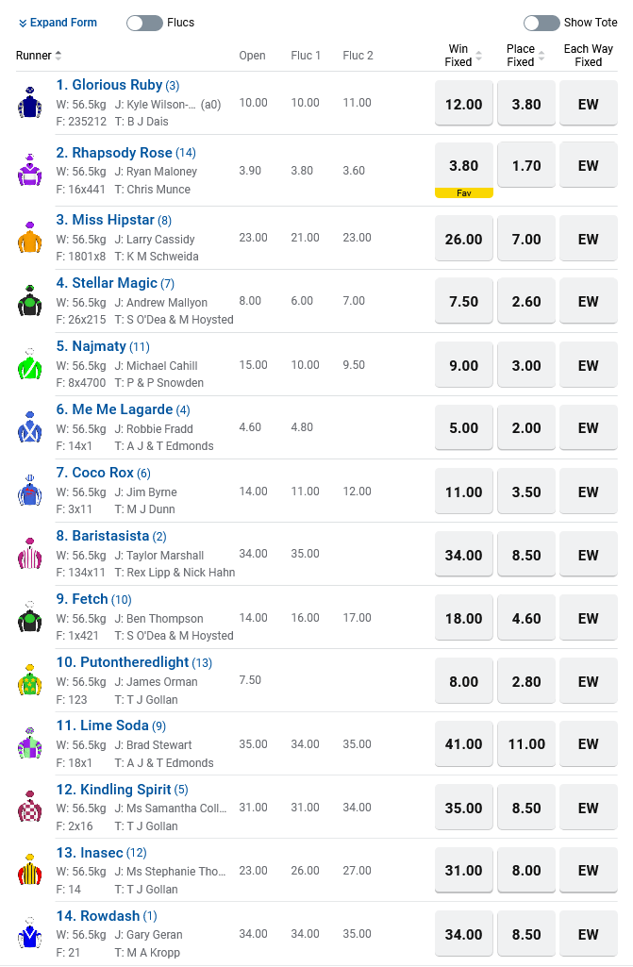Bet Lime Soda to win at 41.00
The height and width of the screenshot is (967, 633).
click(463, 743)
